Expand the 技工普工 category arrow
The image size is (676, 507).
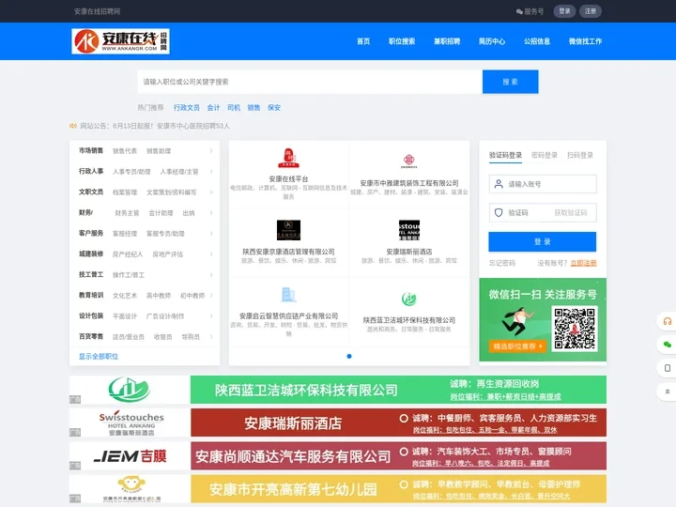[x=211, y=275]
